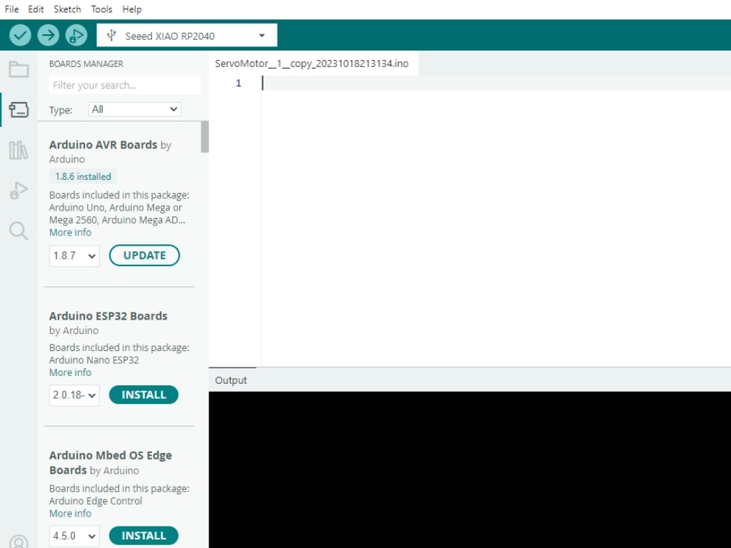Open the Sketchbook folder icon in sidebar
Viewport: 731px width, 548px height.
[x=19, y=69]
